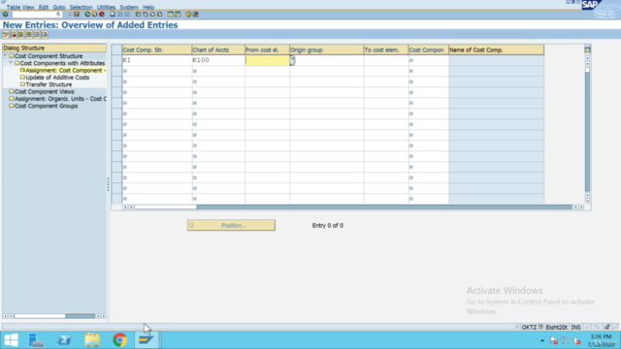Screen dimensions: 621x349
Task: Click the Create New Session icon
Action: click(x=171, y=15)
